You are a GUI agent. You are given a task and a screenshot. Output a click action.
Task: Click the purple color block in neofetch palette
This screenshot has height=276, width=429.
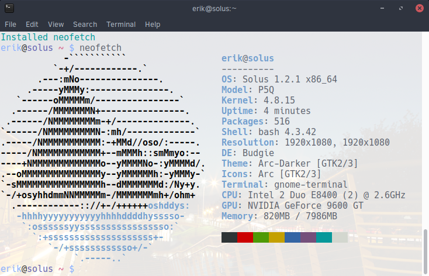(x=309, y=237)
